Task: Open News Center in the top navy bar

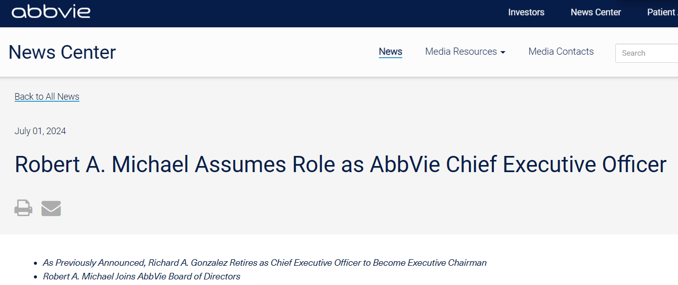Action: [596, 12]
